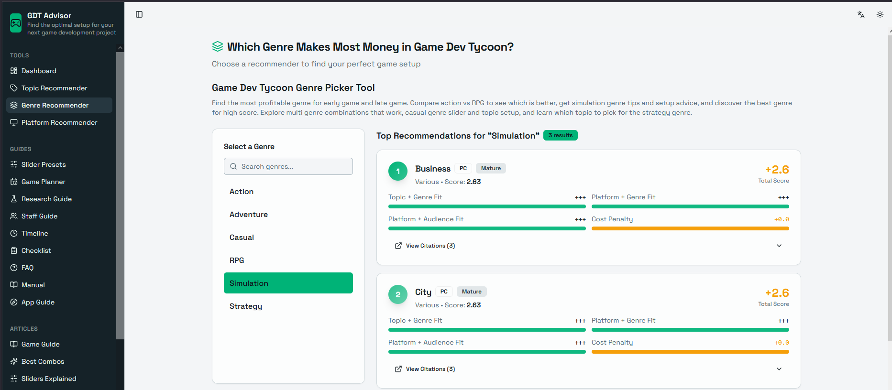Click the Dashboard grid icon

(x=14, y=71)
